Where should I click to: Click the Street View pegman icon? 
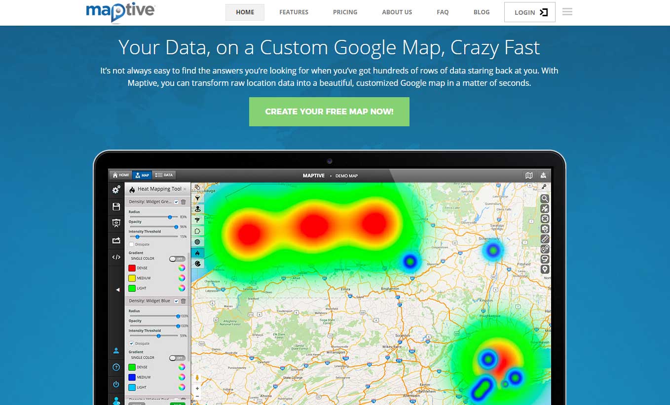tap(197, 378)
